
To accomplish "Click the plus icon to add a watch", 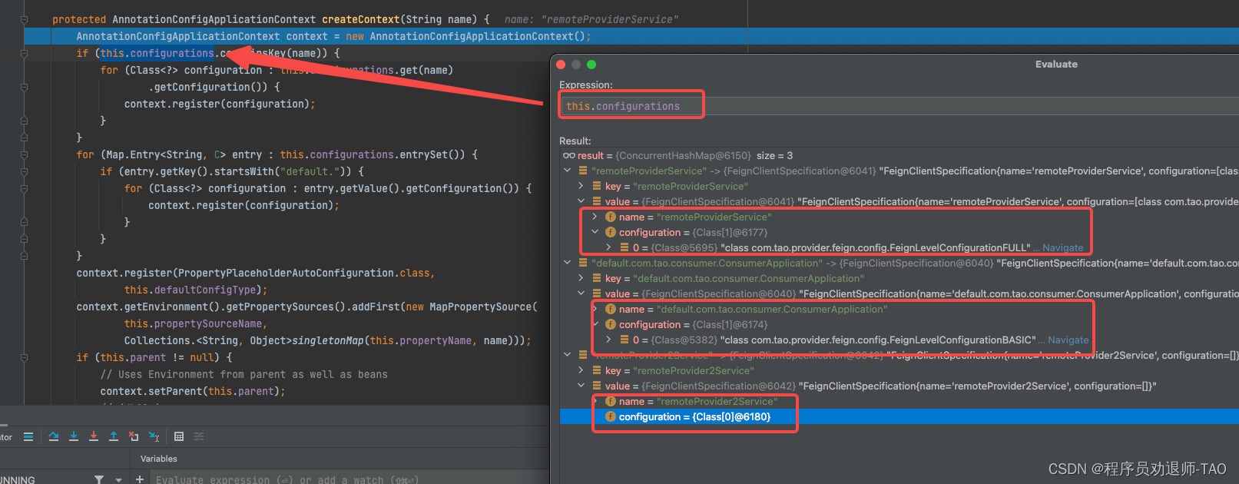I will [140, 479].
